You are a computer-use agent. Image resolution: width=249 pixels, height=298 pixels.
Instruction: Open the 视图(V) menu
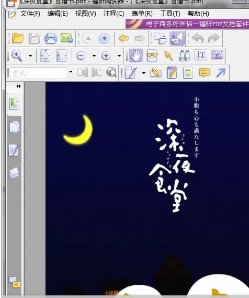86,14
